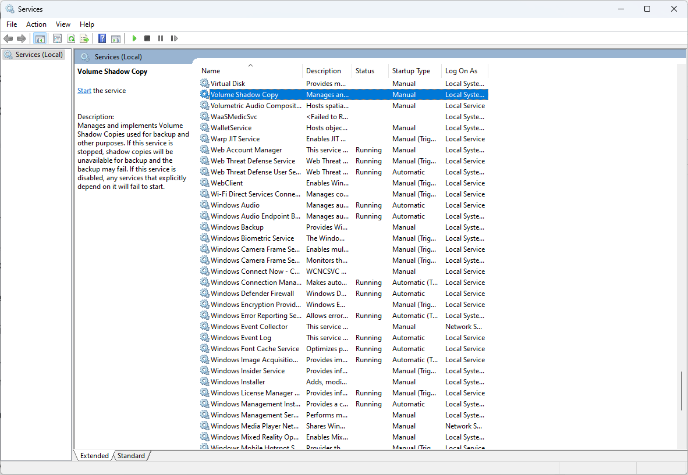Click the Start the service link
This screenshot has width=688, height=475.
coord(84,91)
